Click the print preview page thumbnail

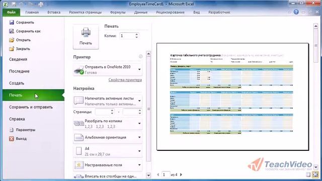click(232, 97)
